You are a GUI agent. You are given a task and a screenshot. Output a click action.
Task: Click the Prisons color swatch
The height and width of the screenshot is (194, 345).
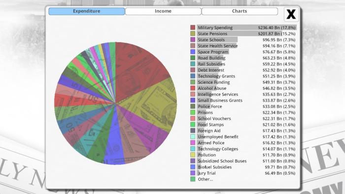[193, 112]
